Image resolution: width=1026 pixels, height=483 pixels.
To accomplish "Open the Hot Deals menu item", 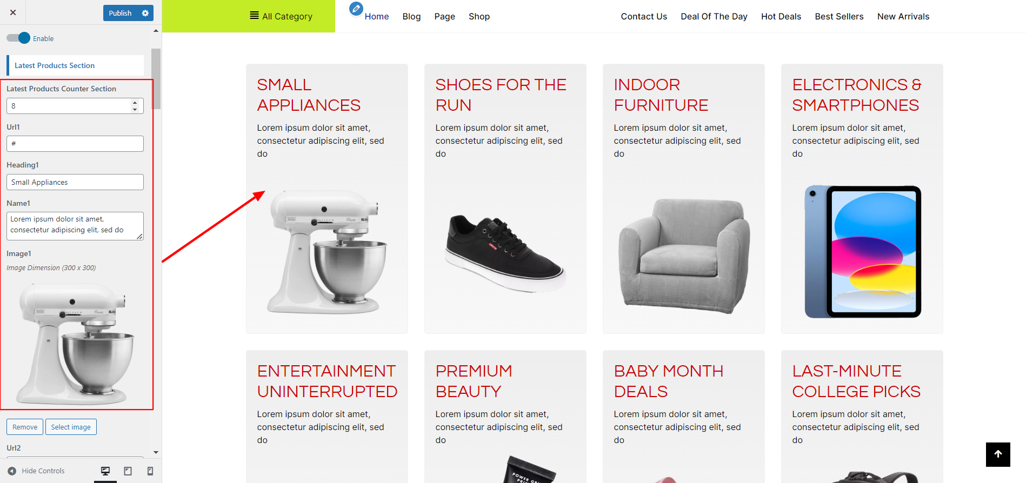I will point(781,17).
